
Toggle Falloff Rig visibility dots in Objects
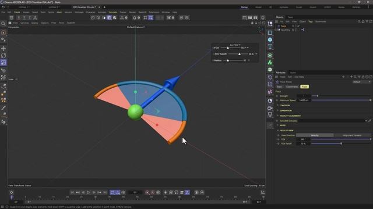(295, 30)
